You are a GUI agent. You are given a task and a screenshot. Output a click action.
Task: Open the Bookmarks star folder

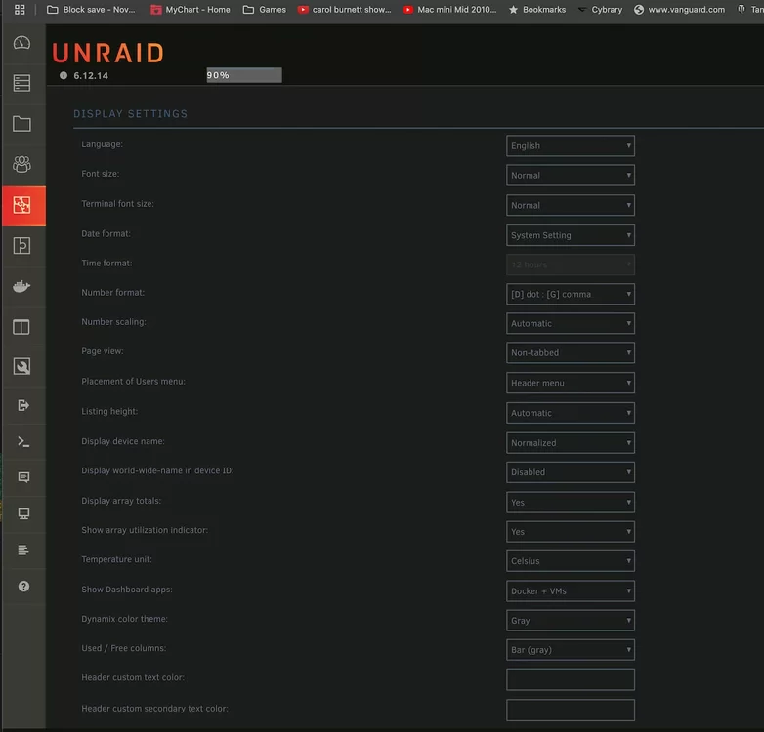(x=537, y=9)
